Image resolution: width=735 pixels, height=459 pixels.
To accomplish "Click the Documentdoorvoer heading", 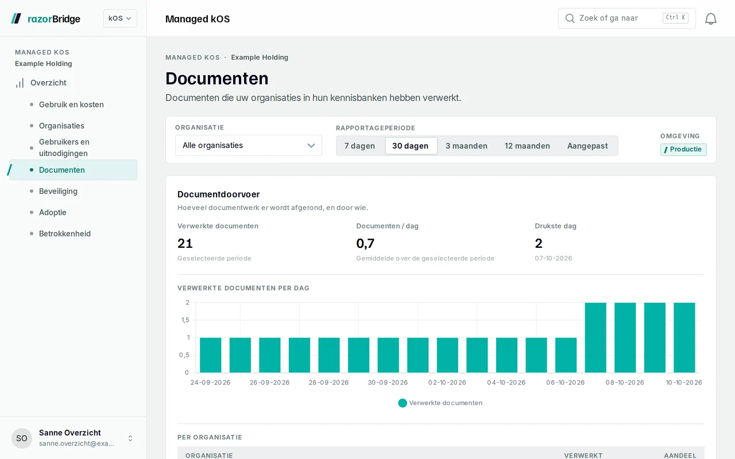I will point(219,195).
